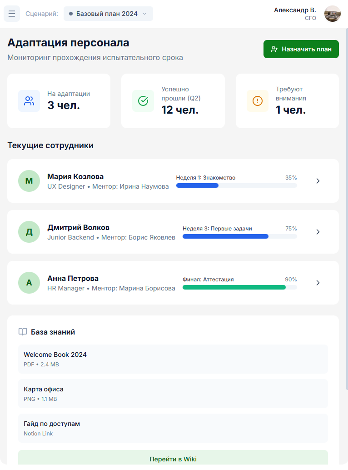Open the 'Базовый план 2024' scenario dropdown

108,14
